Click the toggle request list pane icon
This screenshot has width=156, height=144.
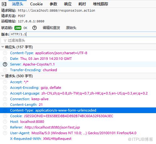tap(4, 4)
